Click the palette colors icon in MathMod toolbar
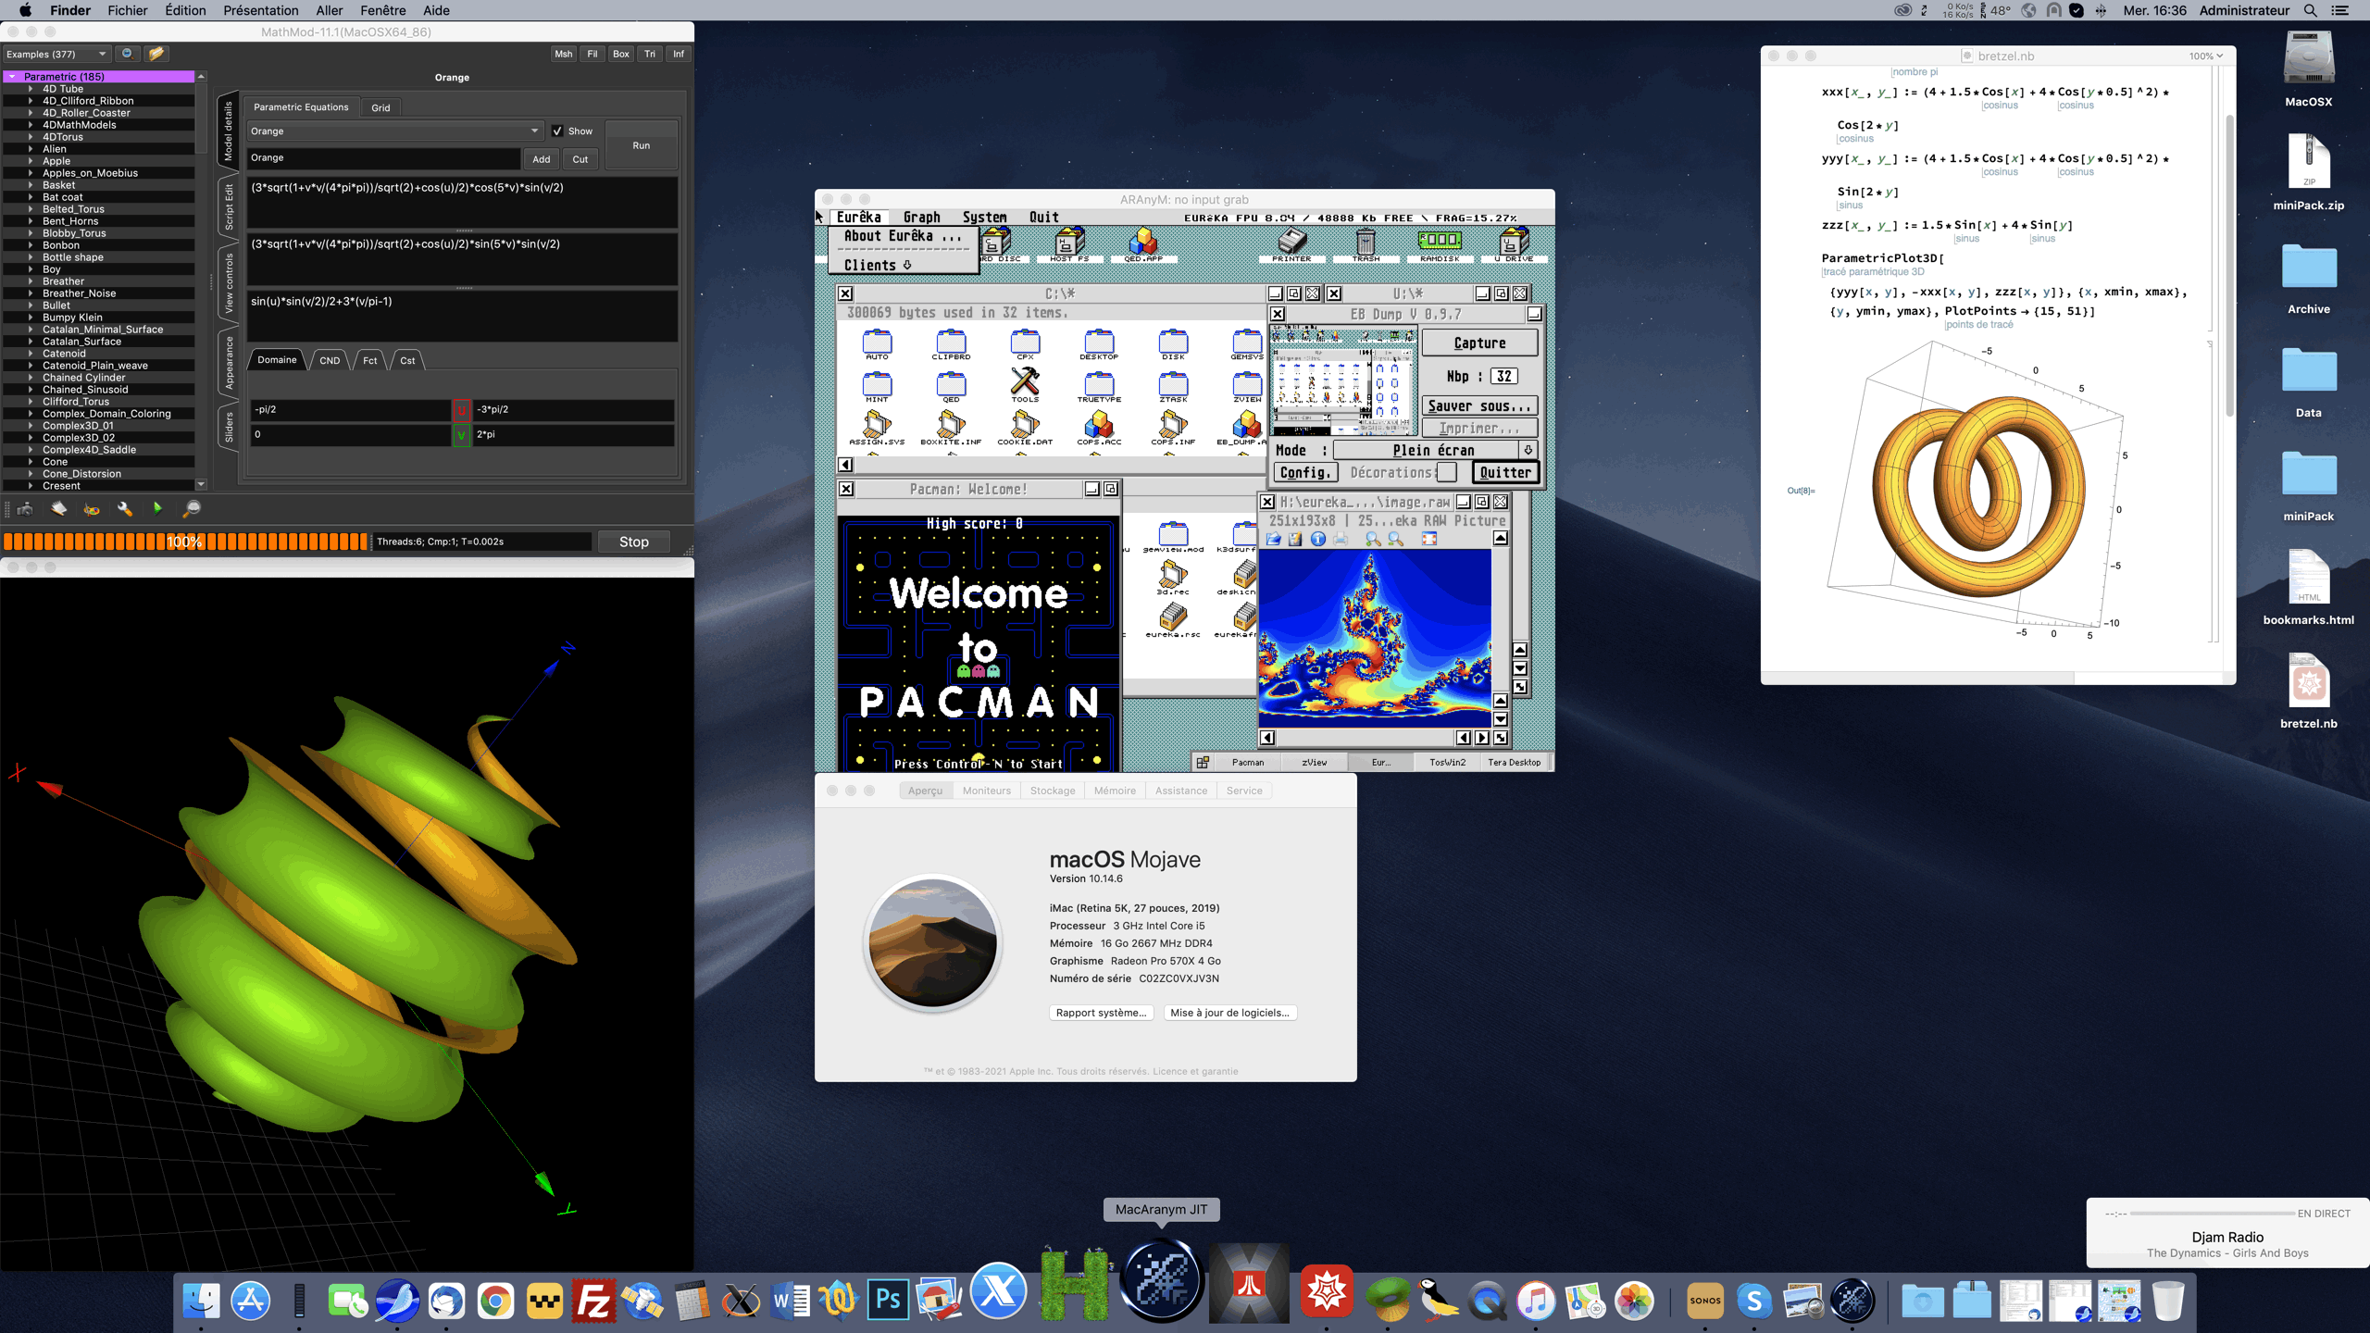This screenshot has height=1333, width=2370. (92, 508)
